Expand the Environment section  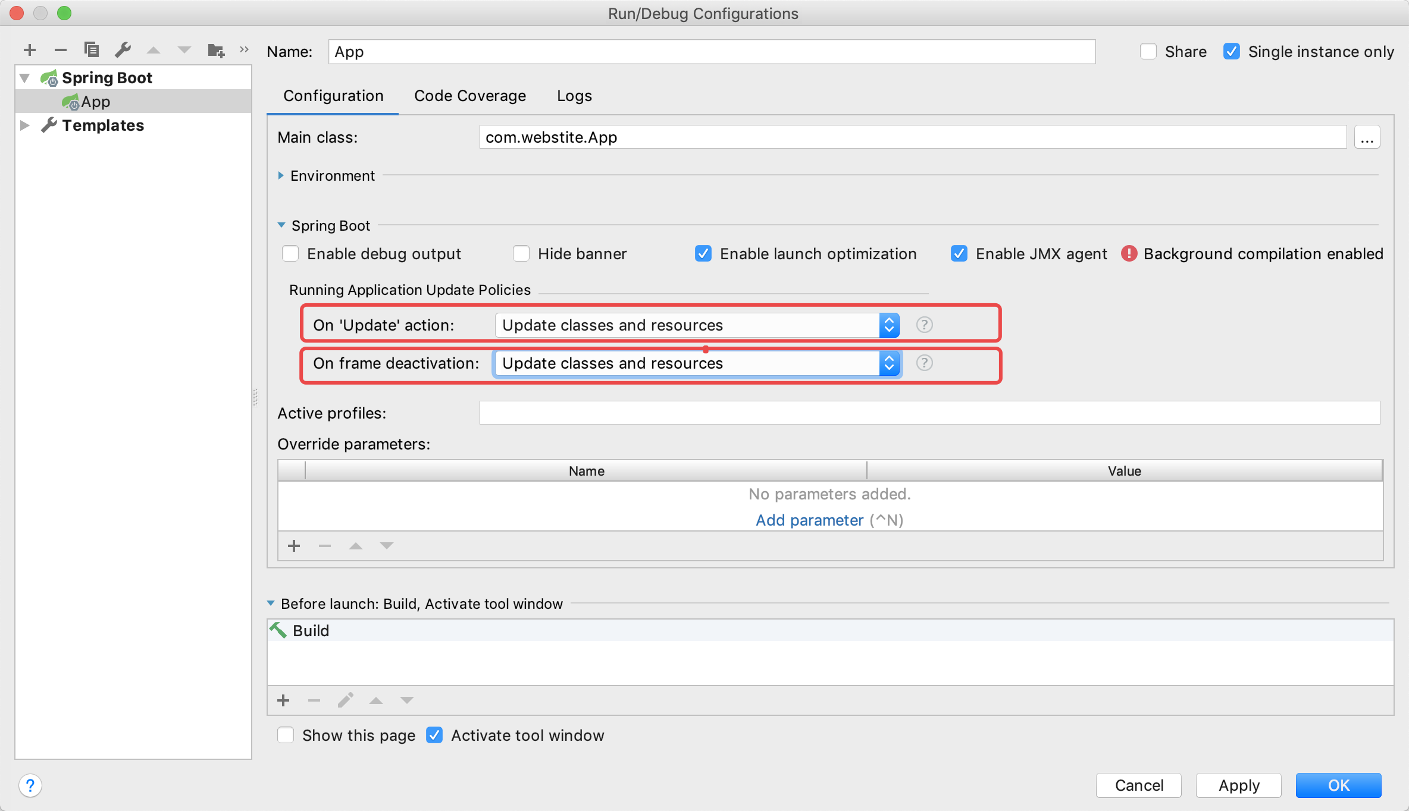[x=281, y=176]
